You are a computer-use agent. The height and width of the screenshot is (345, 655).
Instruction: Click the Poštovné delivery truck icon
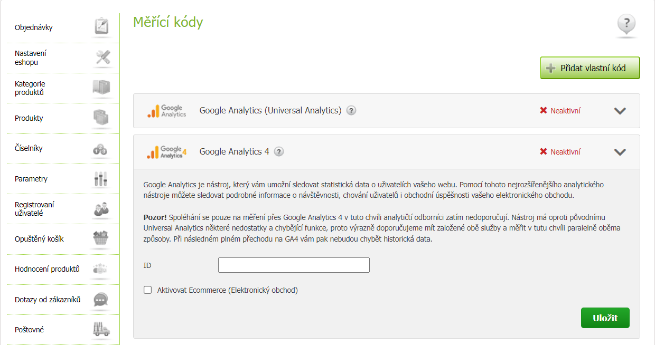pos(101,329)
